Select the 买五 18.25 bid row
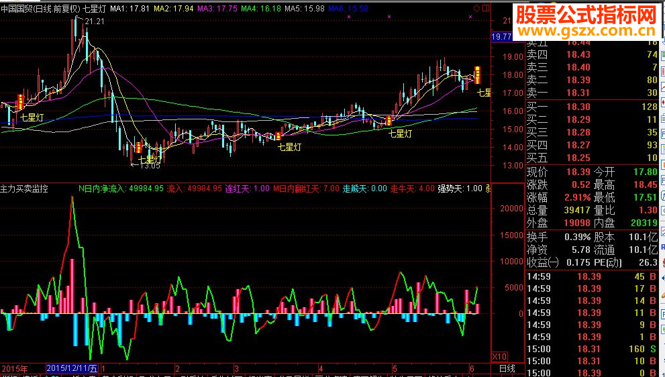Viewport: 665px width, 377px height. [x=592, y=158]
